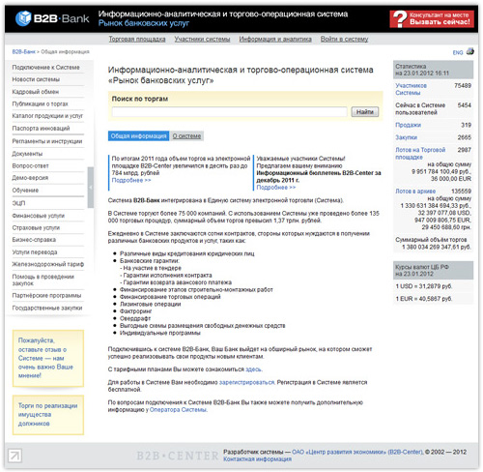Switch language to ENG

(458, 52)
